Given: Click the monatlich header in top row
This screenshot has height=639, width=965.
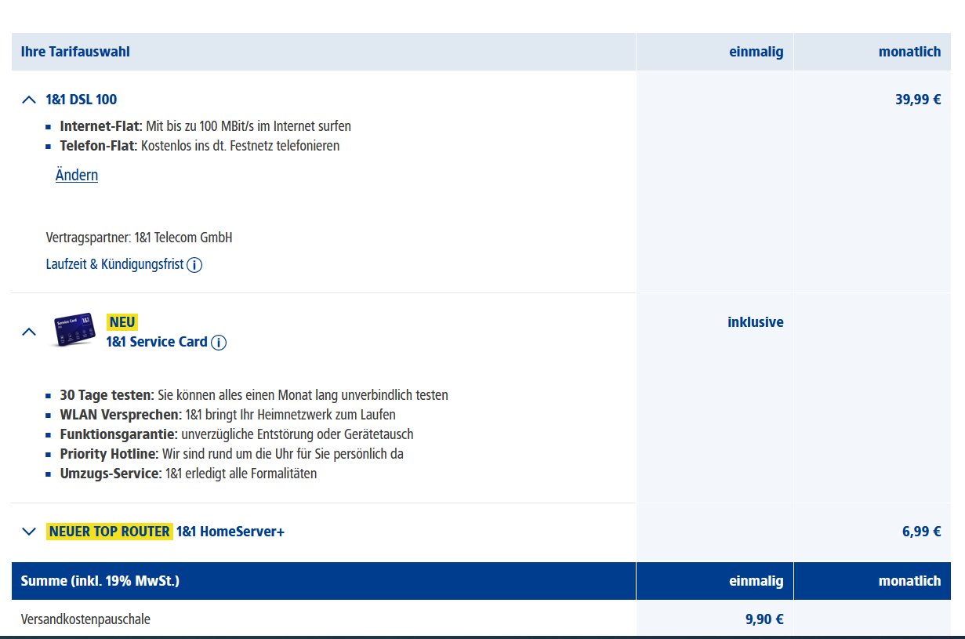Looking at the screenshot, I should click(x=909, y=52).
